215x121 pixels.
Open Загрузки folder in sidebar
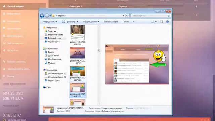(52, 31)
